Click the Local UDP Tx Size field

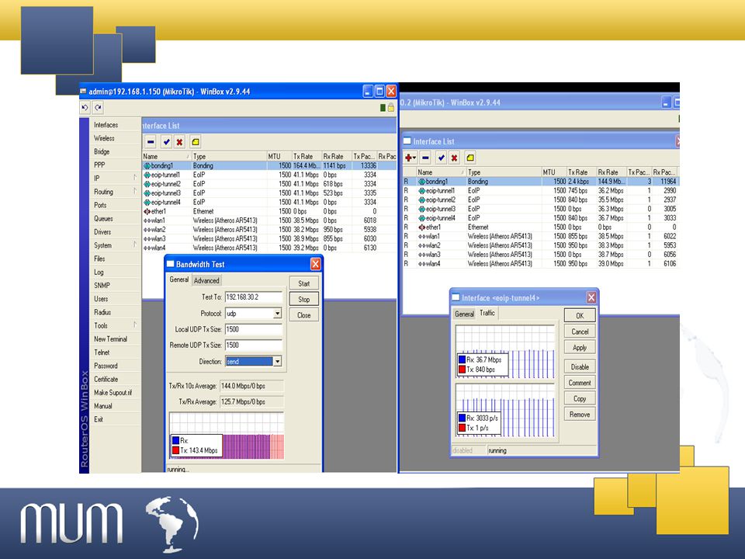pos(254,329)
